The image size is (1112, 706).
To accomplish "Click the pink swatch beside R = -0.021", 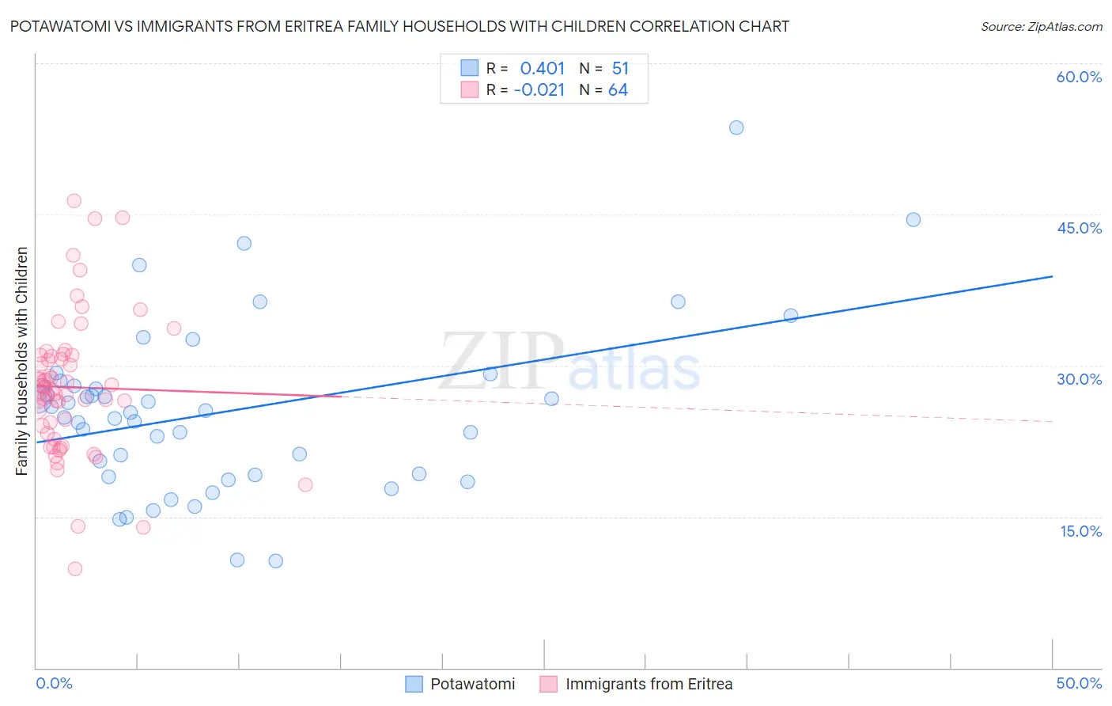I will [470, 89].
